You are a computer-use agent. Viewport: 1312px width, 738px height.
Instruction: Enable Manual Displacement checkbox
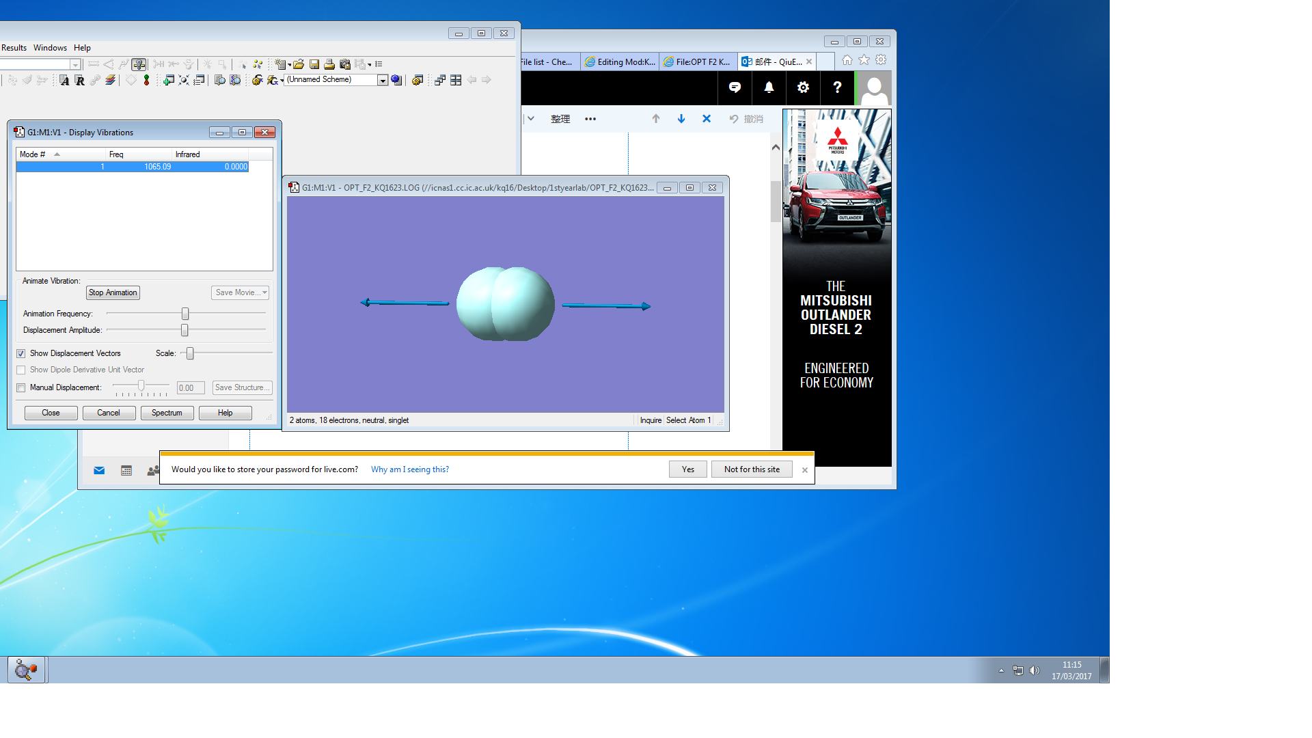(x=21, y=388)
